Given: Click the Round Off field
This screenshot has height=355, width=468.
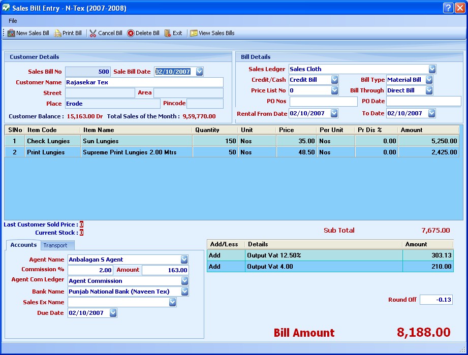Looking at the screenshot, I should click(436, 300).
